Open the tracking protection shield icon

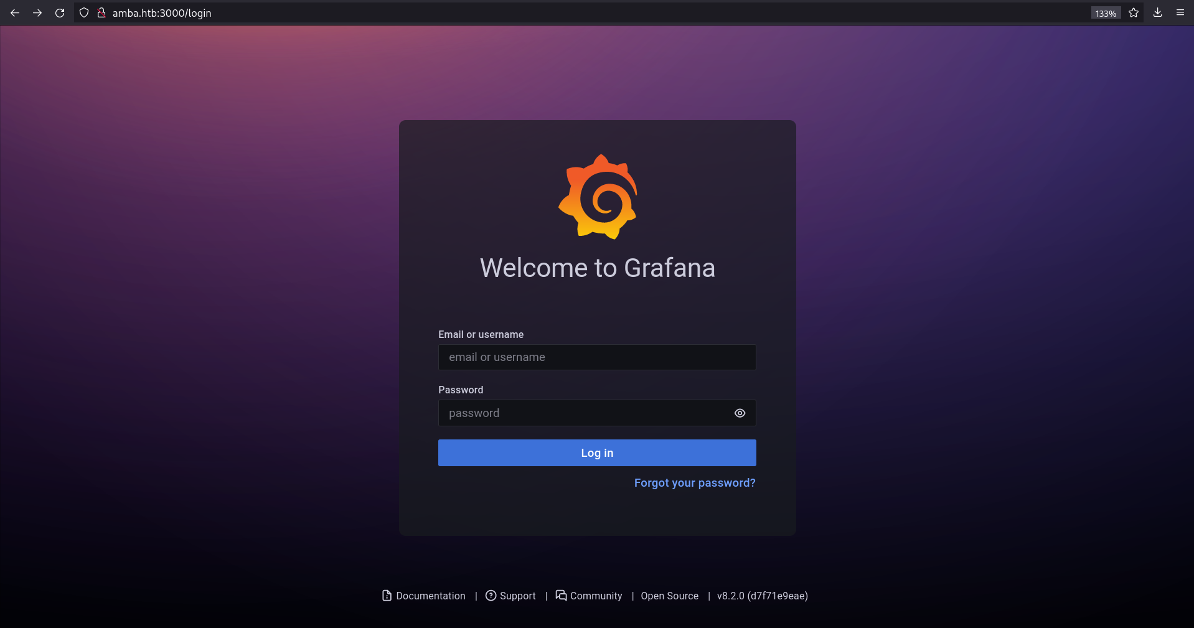84,12
